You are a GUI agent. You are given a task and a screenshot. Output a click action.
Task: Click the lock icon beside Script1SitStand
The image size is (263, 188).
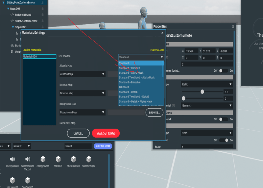pos(42,15)
